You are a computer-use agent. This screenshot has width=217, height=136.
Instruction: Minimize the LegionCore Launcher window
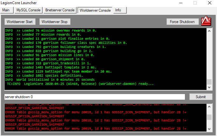[181, 3]
